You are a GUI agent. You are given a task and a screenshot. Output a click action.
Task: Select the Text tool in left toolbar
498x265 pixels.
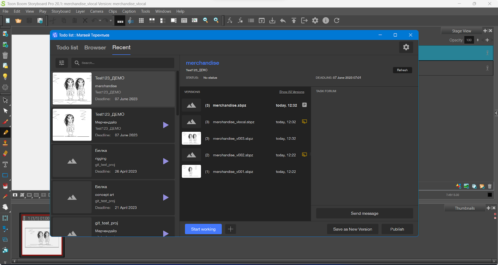(5, 164)
